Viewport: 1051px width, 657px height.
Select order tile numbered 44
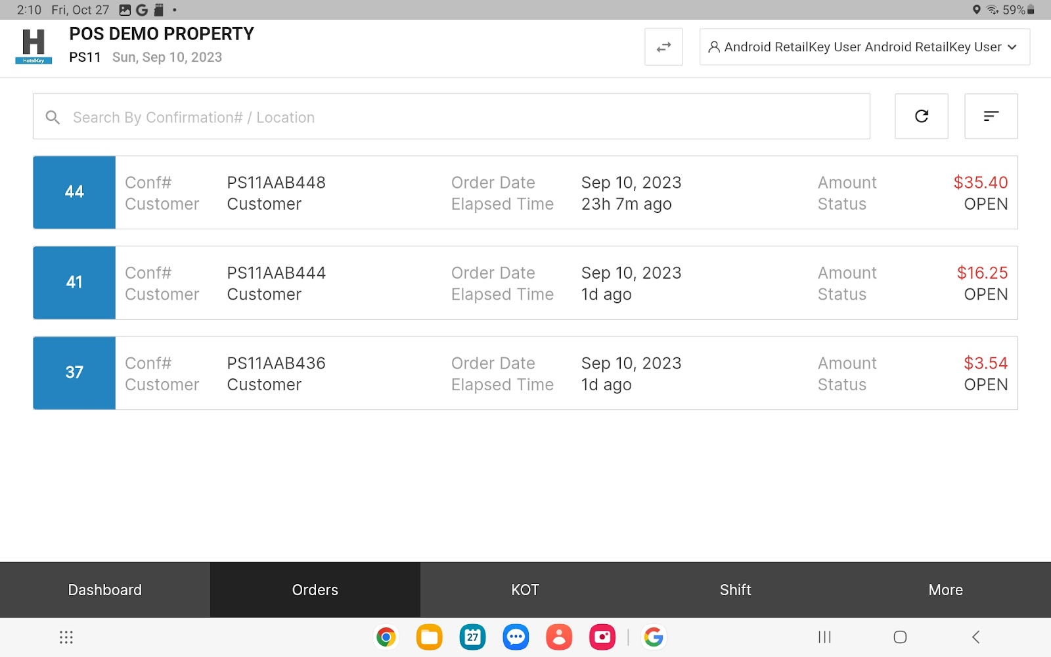point(74,192)
